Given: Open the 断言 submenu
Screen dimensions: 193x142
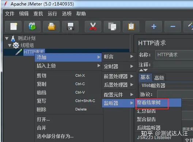Looking at the screenshot, I should (x=119, y=57).
